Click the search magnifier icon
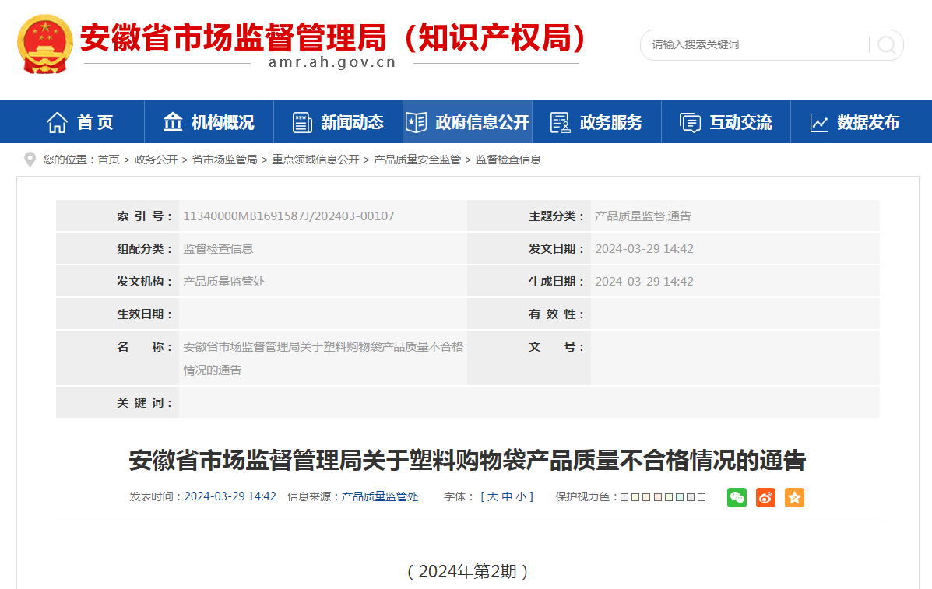Screen dimensions: 932x589 886,45
